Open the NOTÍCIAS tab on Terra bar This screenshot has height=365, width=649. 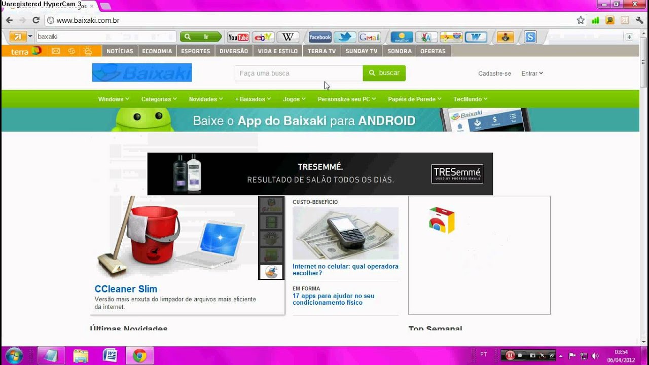(120, 51)
